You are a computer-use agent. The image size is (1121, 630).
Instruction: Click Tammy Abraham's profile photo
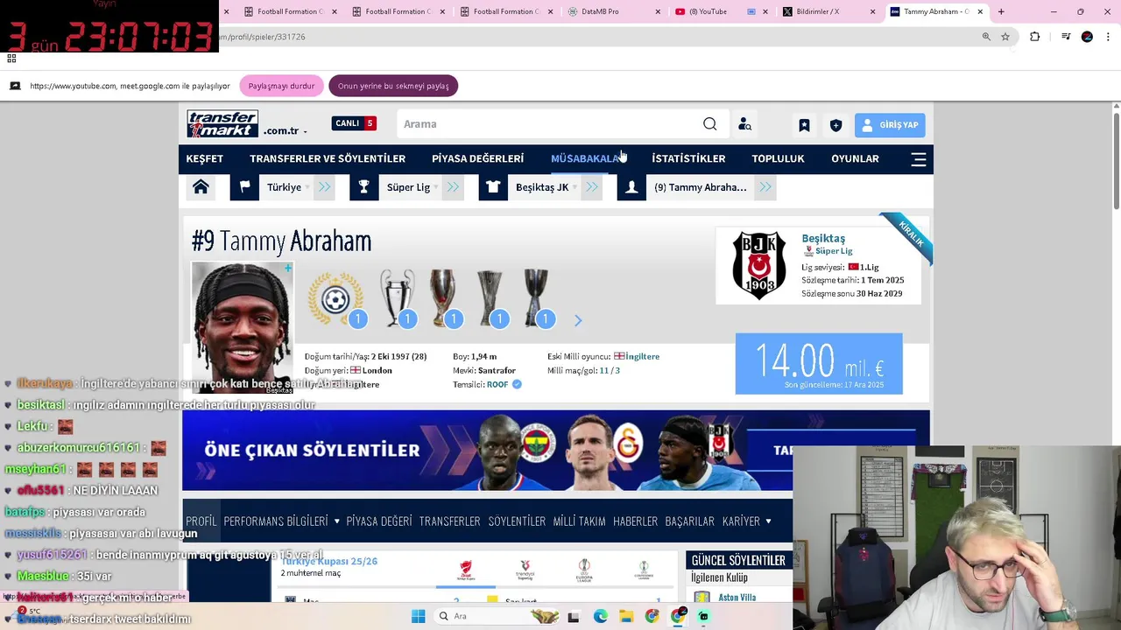[243, 327]
